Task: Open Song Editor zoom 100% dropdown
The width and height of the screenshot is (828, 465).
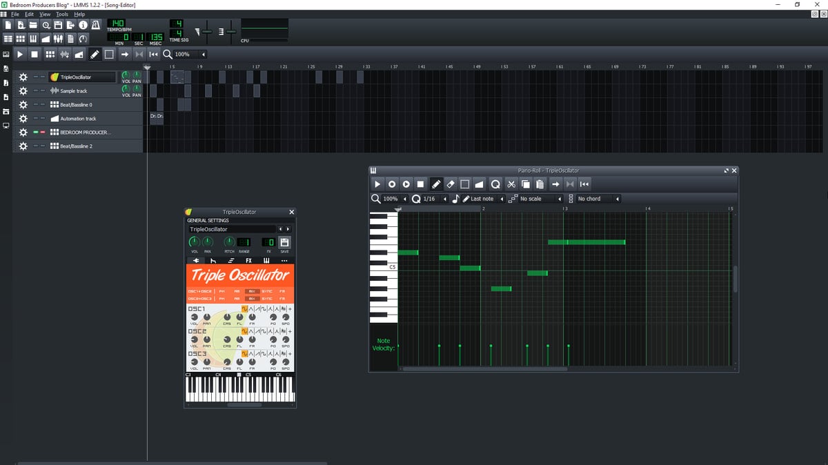Action: click(191, 55)
